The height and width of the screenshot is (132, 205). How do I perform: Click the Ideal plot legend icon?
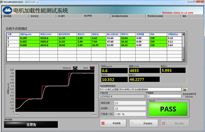(x=92, y=68)
